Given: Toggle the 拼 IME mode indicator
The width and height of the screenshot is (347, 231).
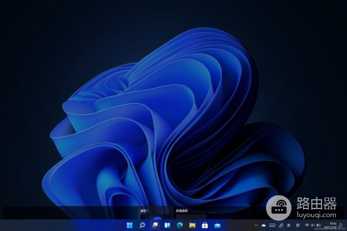Looking at the screenshot, I should 298,225.
